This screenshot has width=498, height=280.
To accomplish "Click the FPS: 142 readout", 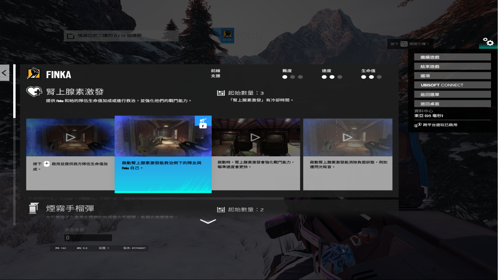I will point(61,248).
